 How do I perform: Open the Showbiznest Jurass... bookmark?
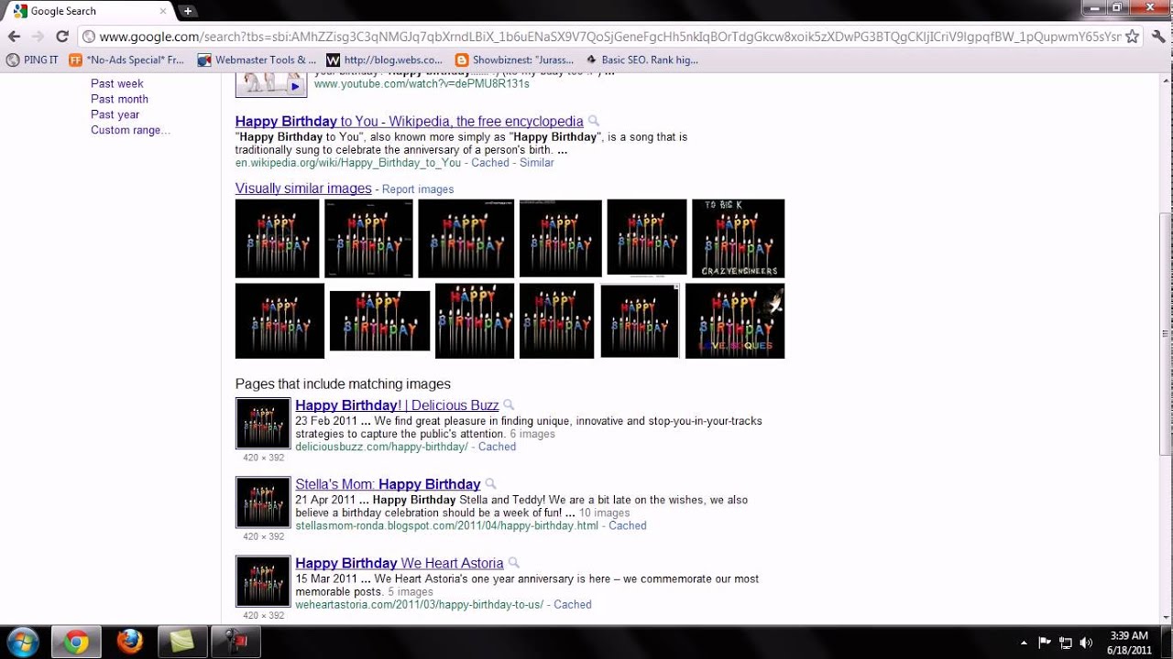pos(515,59)
